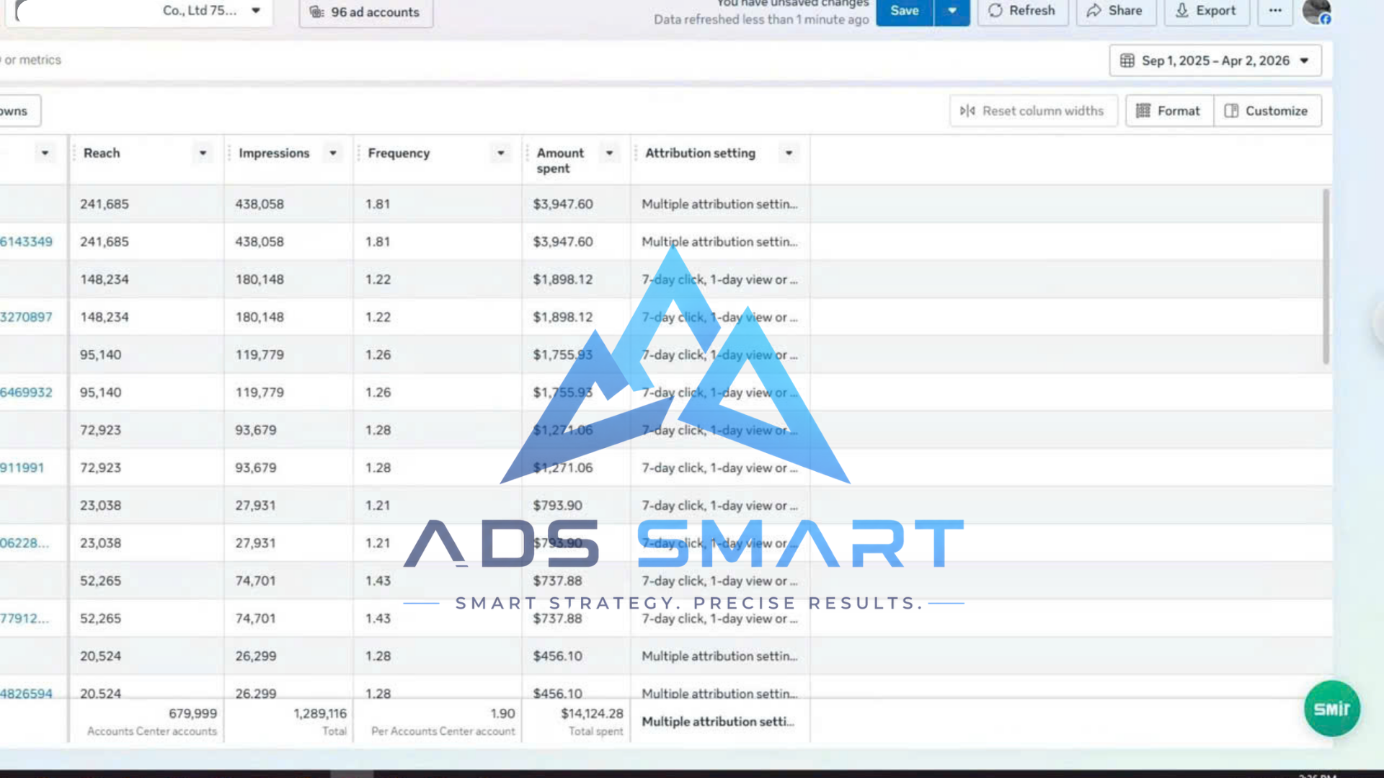Click the Reset column widths icon
1384x778 pixels.
click(967, 111)
